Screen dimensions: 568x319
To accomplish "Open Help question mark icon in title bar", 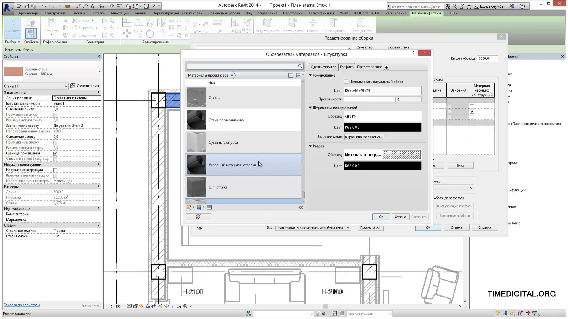I will 522,6.
